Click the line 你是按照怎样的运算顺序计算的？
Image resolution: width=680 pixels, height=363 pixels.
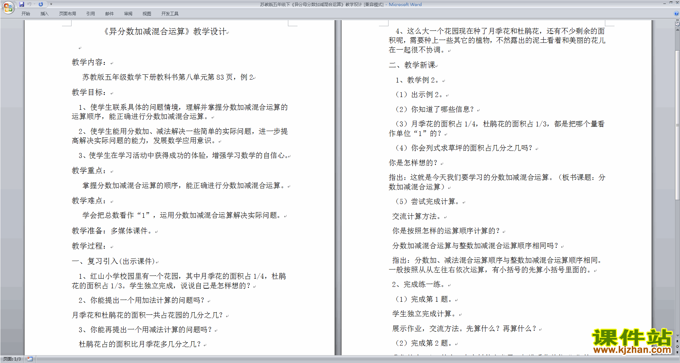446,231
